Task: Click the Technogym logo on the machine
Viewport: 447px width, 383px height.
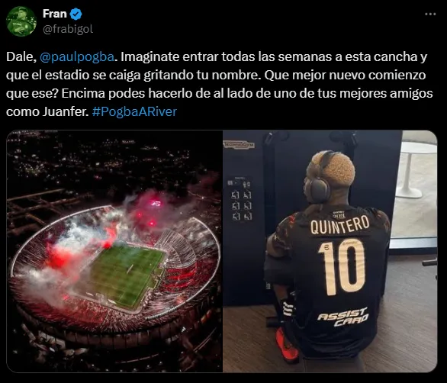Action: [x=239, y=145]
